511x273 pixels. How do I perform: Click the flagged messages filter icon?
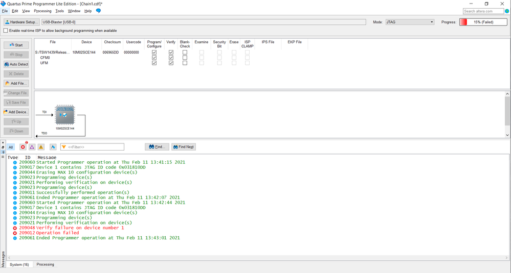point(53,147)
